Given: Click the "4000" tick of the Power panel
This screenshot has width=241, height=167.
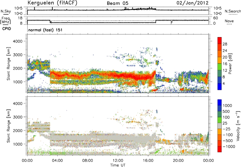Looking at the screenshot, I should 17,41.
